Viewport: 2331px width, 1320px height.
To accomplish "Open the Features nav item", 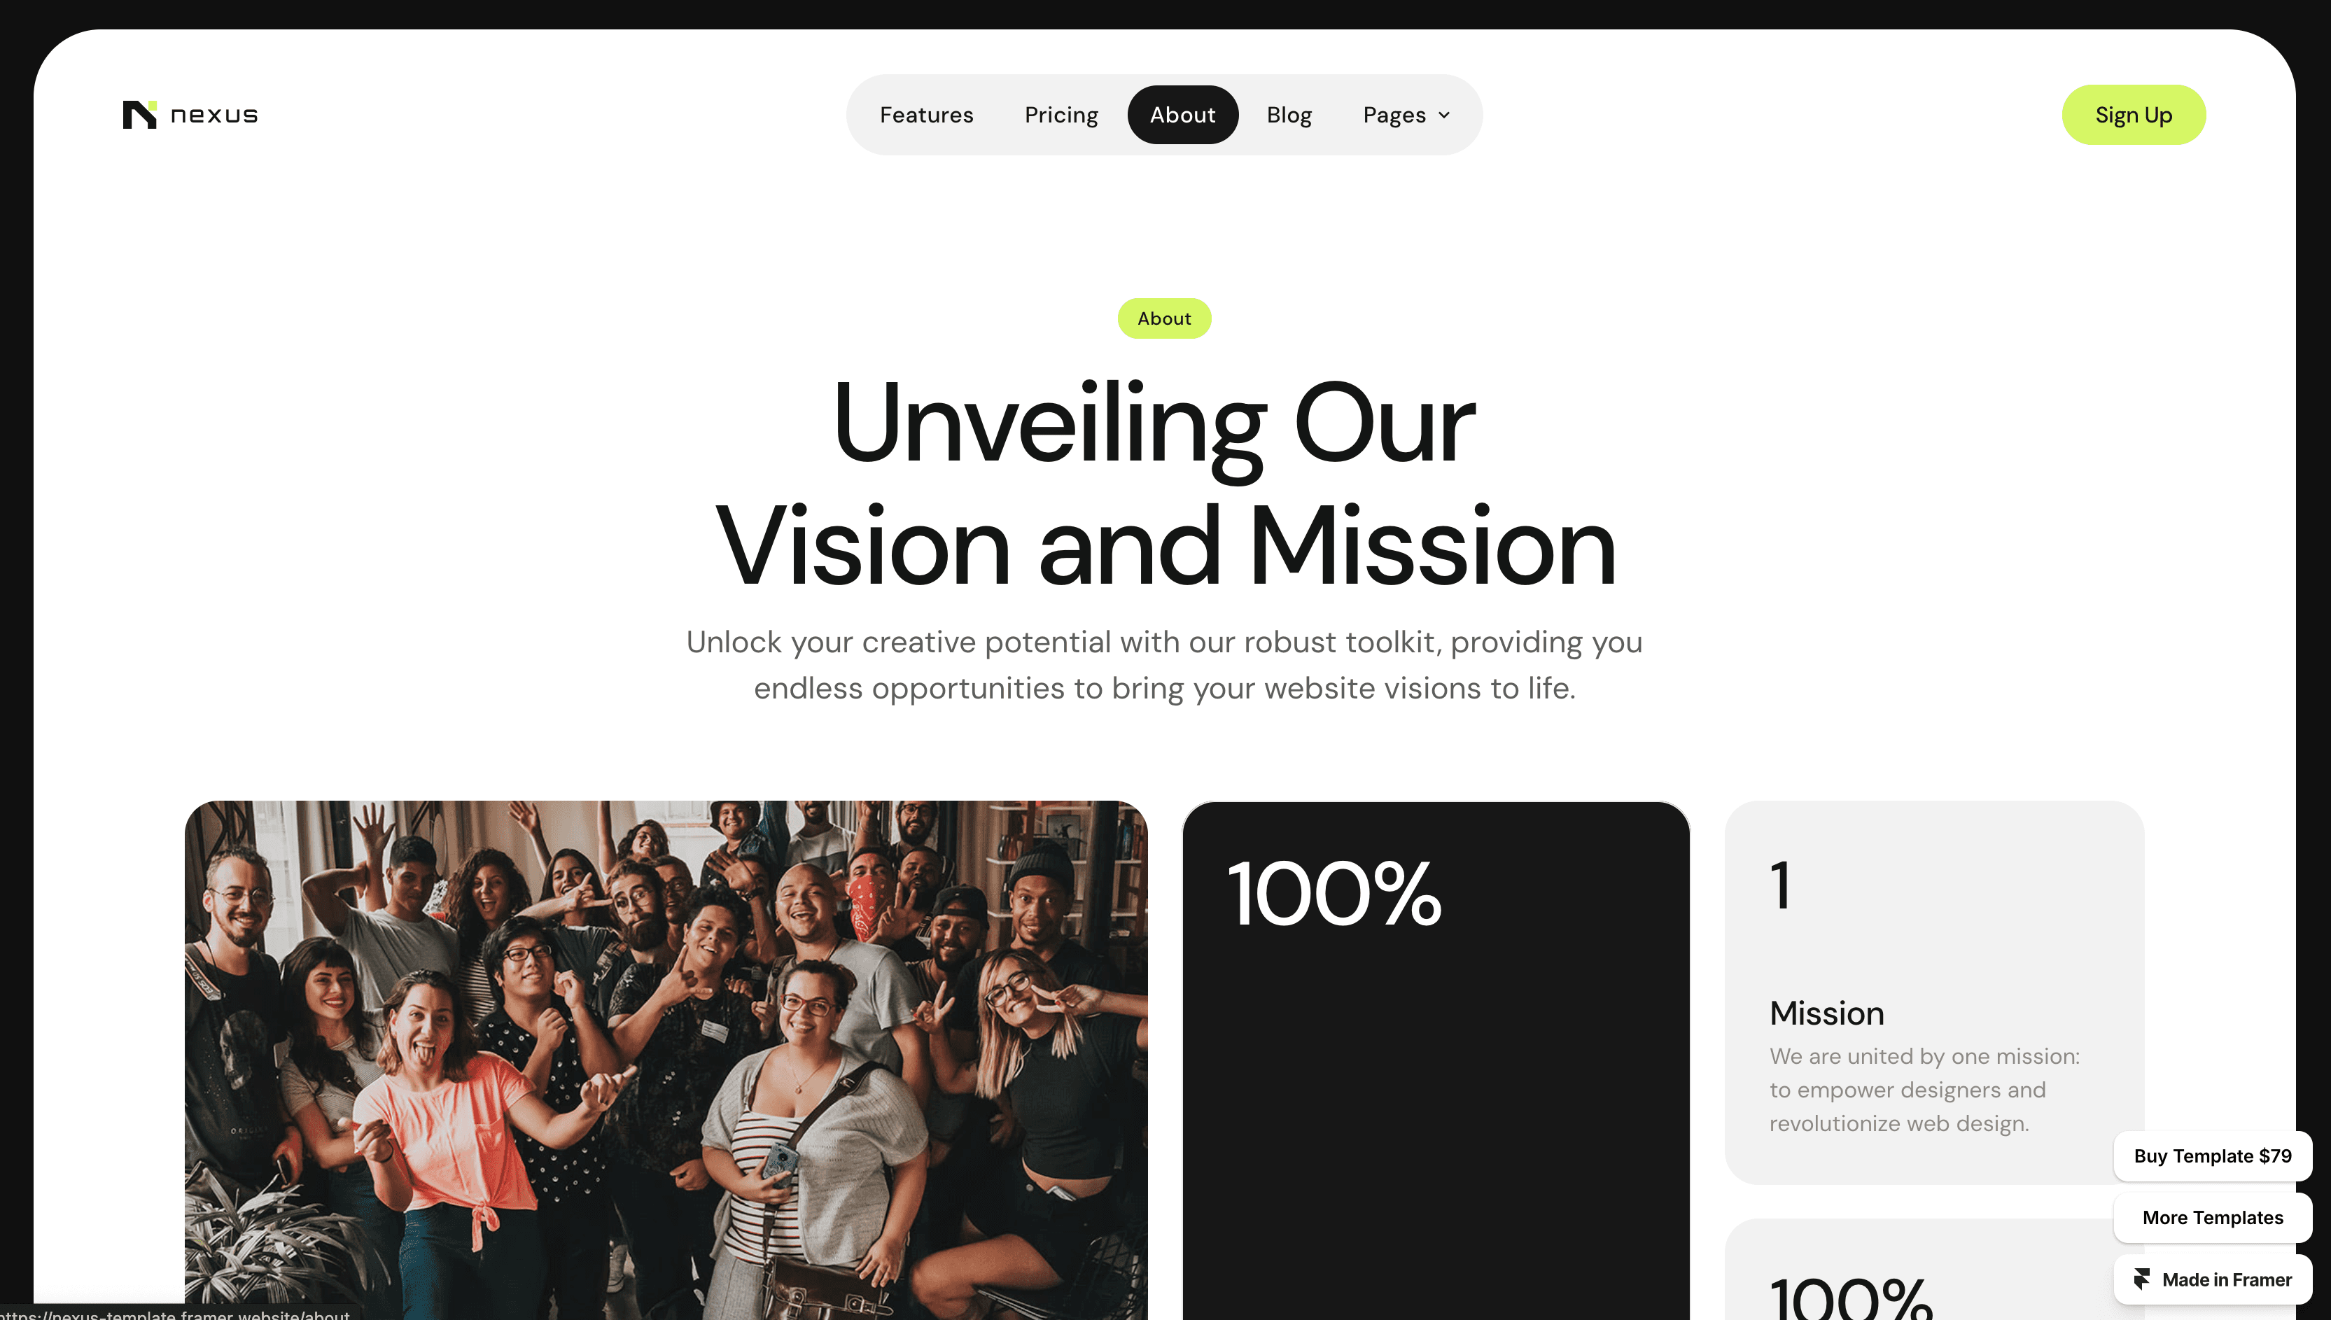I will point(925,115).
